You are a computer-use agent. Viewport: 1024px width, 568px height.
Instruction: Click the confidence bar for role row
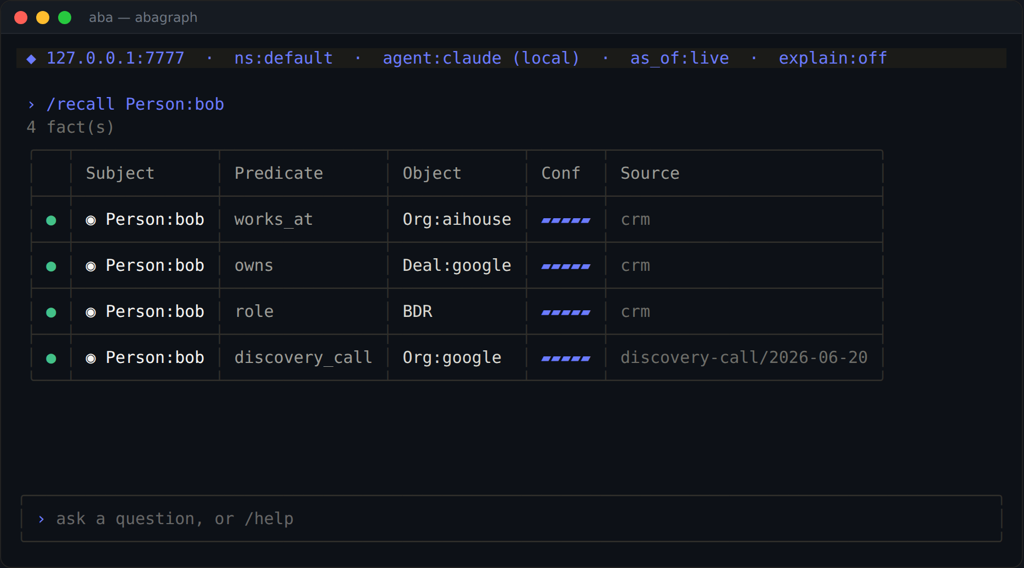(566, 313)
